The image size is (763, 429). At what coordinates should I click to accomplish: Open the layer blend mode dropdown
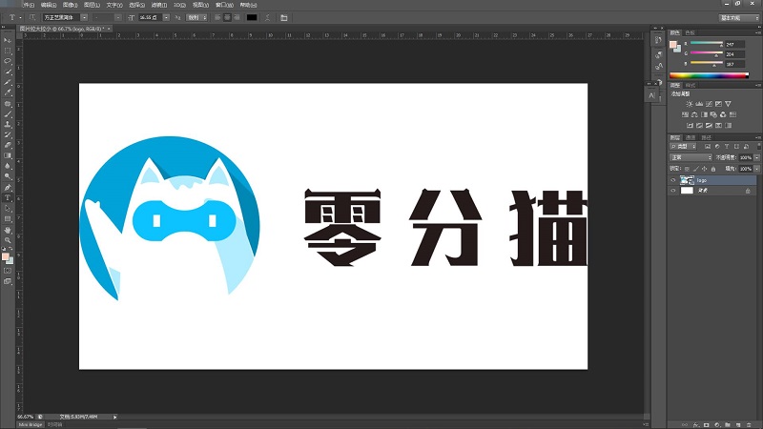click(x=691, y=157)
